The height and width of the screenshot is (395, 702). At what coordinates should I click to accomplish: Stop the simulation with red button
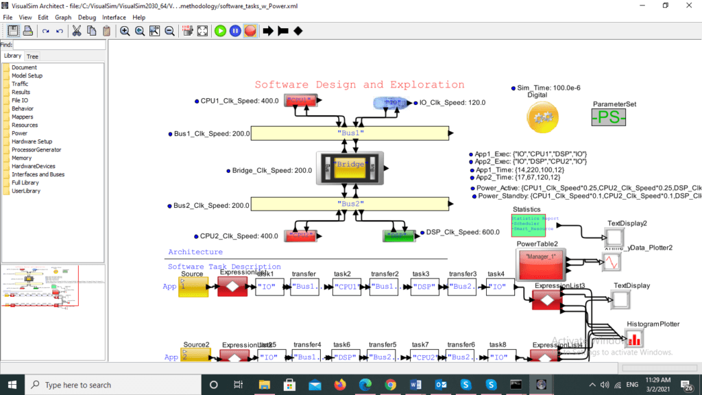[250, 31]
